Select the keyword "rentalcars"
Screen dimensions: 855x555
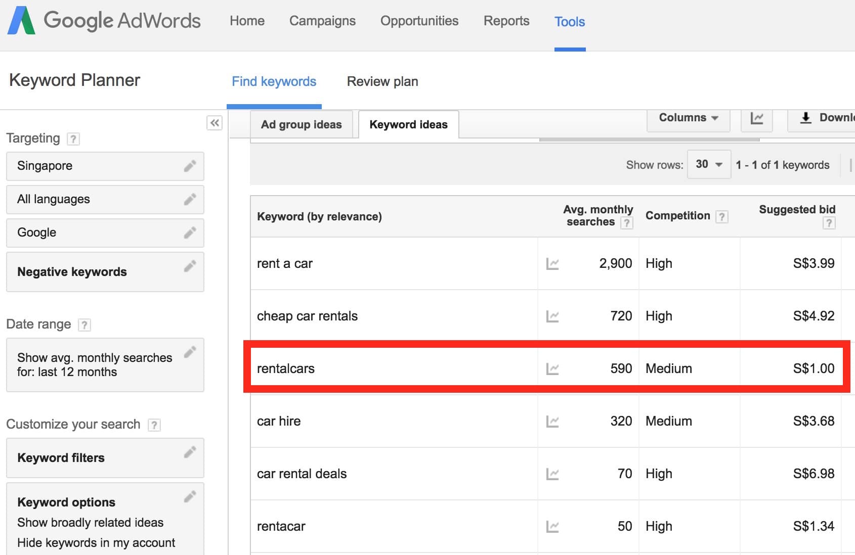tap(286, 369)
